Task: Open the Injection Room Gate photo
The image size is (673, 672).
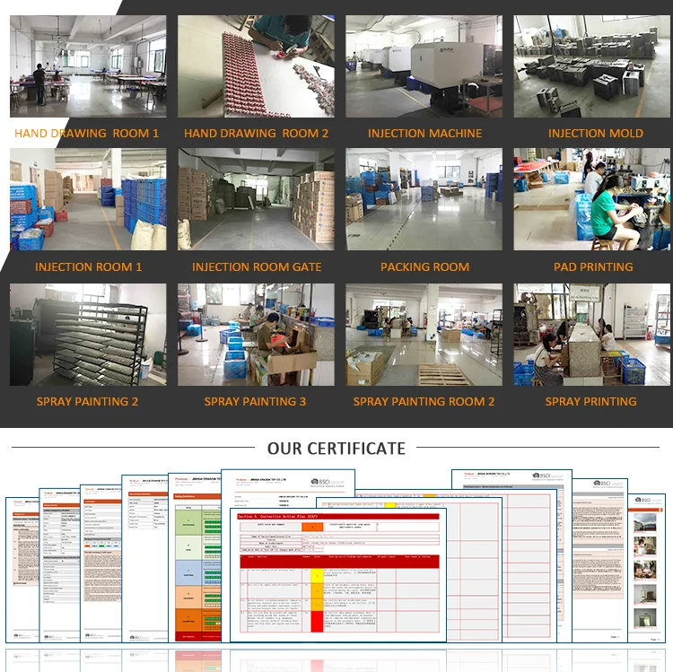Action: [256, 199]
